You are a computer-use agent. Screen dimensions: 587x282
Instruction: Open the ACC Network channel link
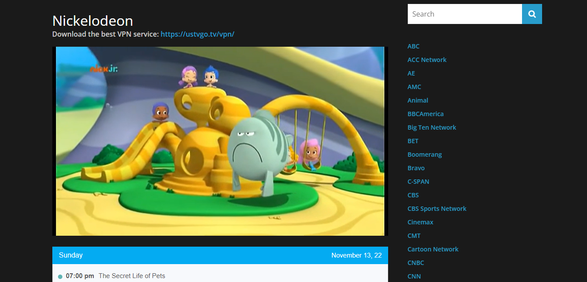click(427, 60)
